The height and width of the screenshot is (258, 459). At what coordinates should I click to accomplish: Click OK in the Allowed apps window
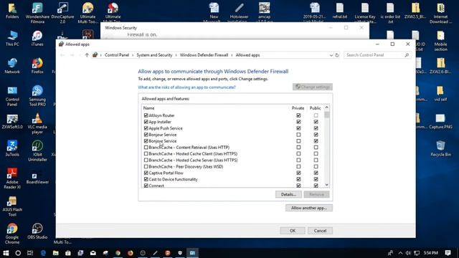coord(293,231)
